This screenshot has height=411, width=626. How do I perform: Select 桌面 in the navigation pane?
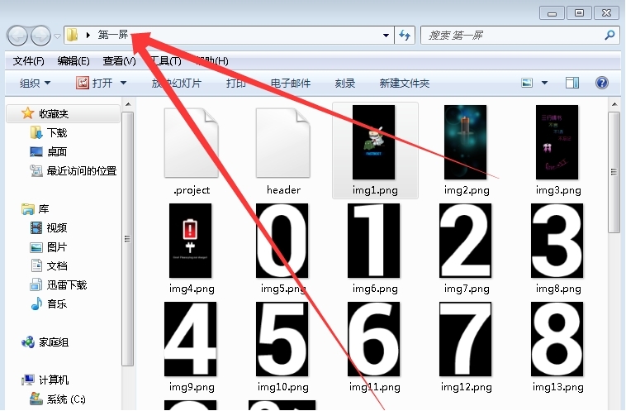56,152
